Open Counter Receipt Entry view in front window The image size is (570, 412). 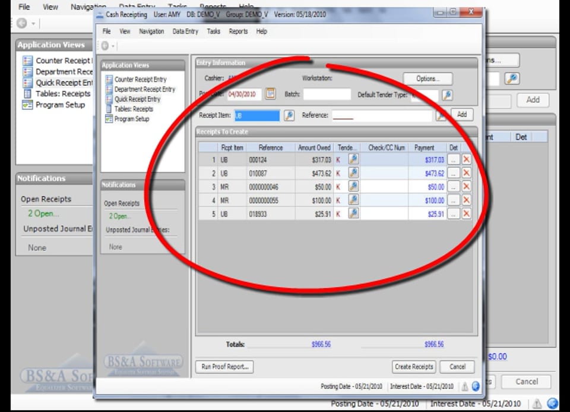click(x=140, y=79)
